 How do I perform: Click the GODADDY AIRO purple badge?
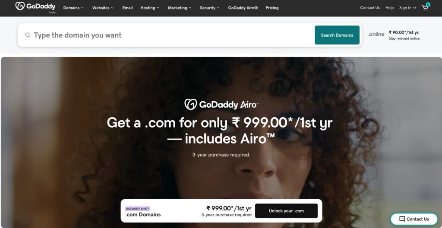pos(138,209)
